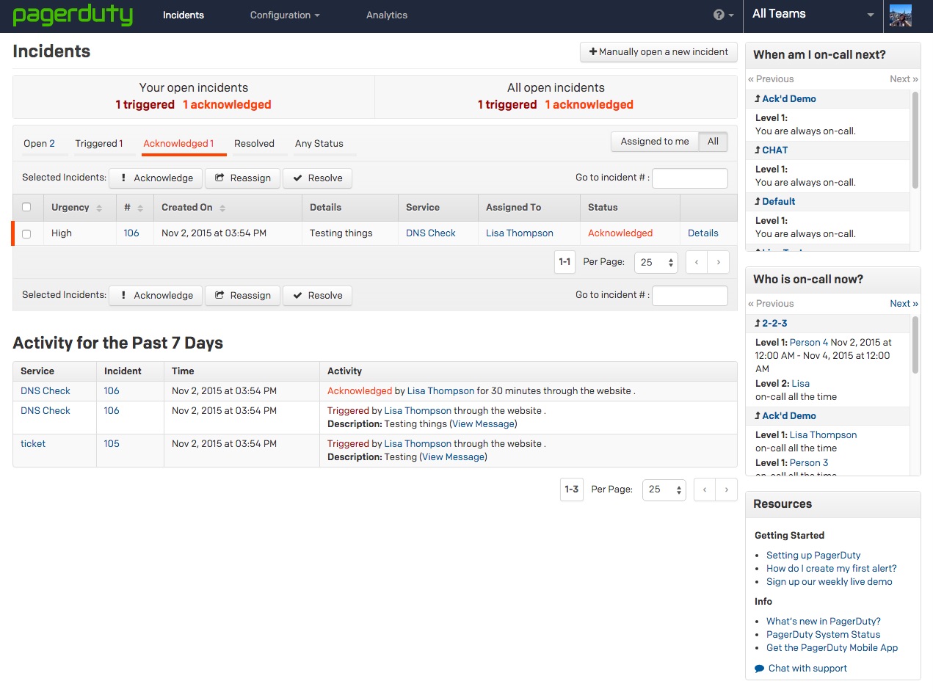Open Setting up PagerDuty link

click(813, 556)
